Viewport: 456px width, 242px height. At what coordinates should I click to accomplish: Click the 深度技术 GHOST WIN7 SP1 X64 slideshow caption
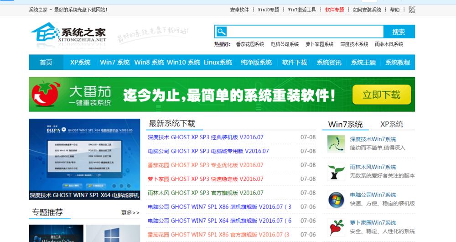pos(85,195)
